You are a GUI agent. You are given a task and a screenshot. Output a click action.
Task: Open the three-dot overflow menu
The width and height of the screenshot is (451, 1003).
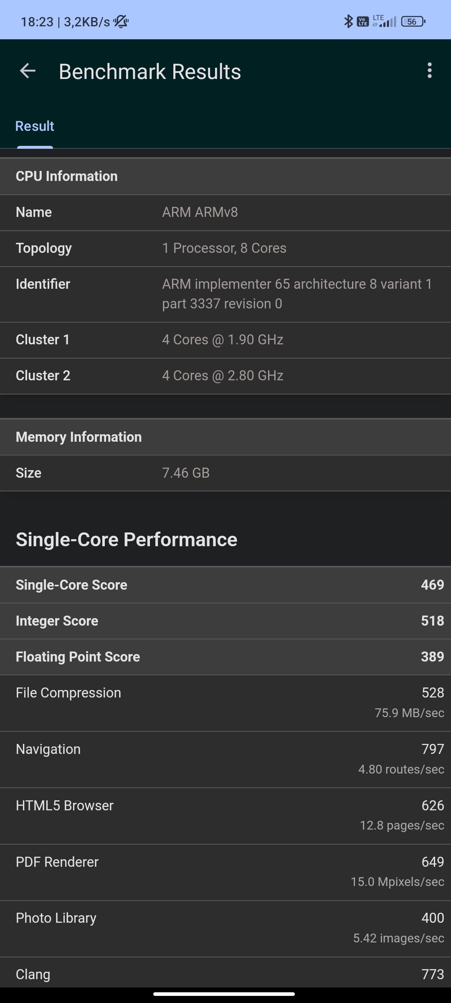pos(429,71)
